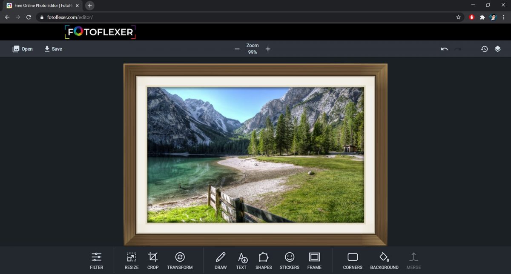Select the Background tool
This screenshot has height=274, width=511.
384,260
